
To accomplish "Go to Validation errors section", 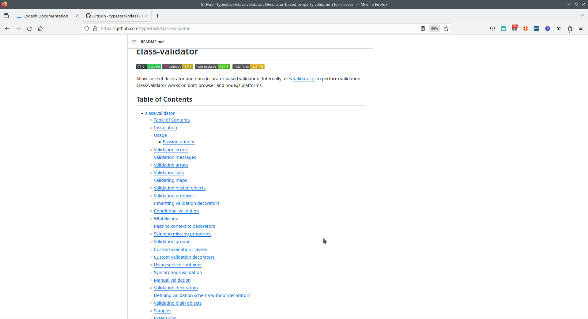I will click(171, 150).
